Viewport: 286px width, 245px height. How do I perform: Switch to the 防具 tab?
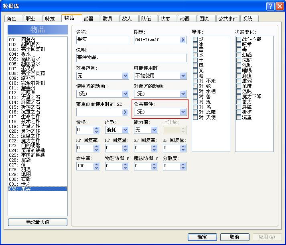110,18
